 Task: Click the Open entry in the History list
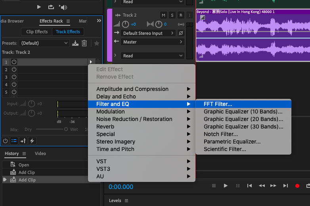(23, 165)
